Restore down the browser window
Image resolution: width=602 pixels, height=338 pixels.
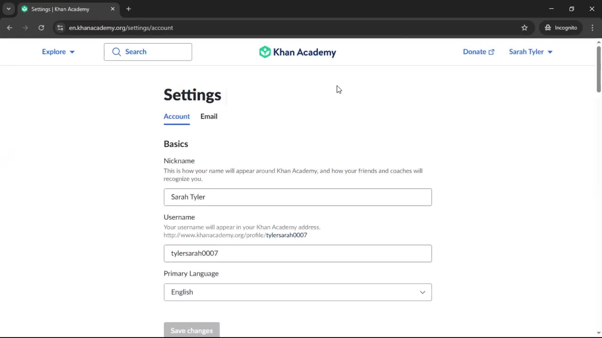[572, 9]
